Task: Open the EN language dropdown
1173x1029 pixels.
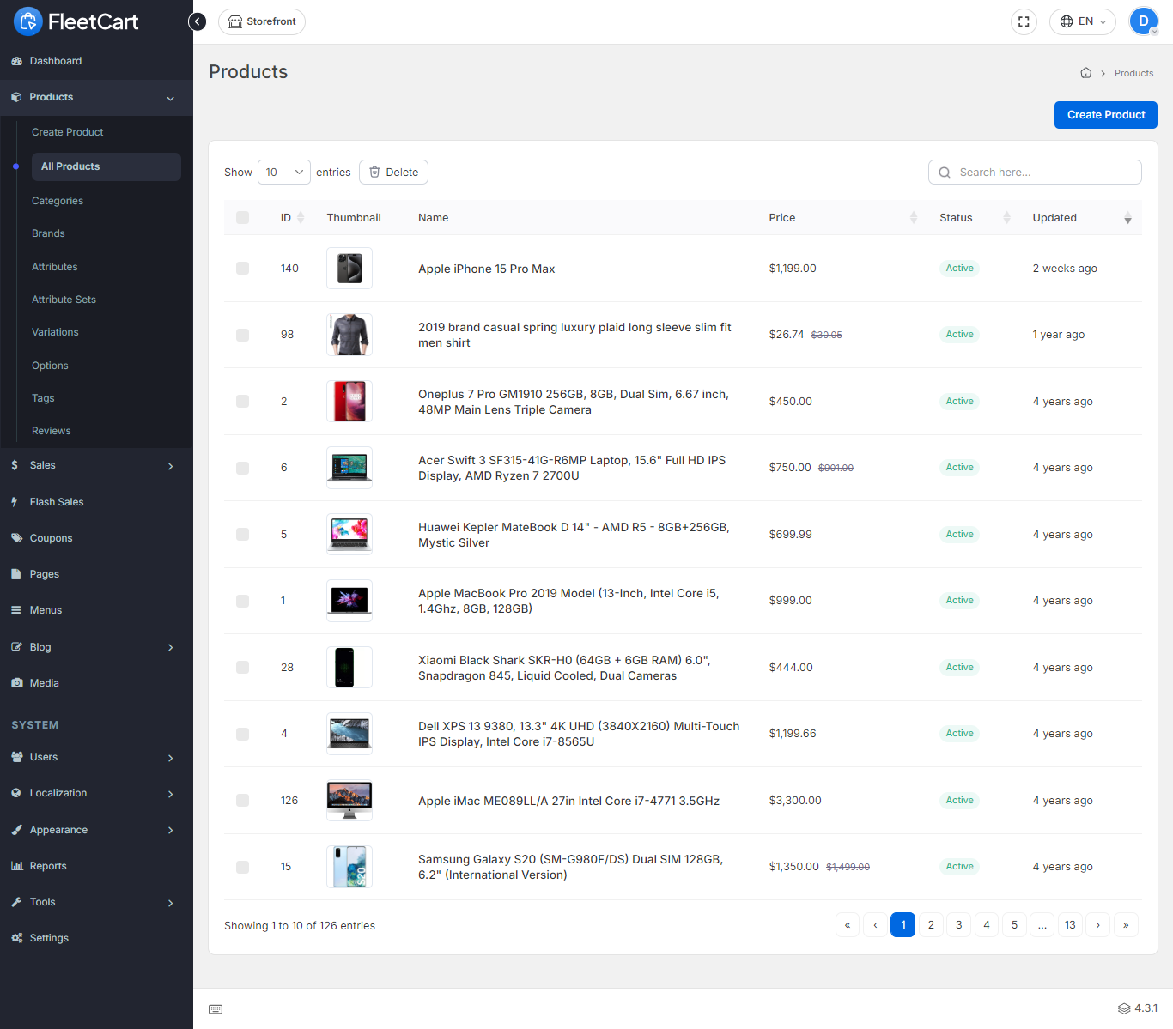Action: [x=1082, y=21]
